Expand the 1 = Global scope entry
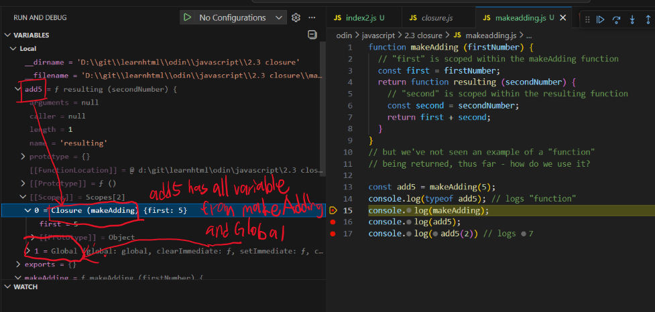The height and width of the screenshot is (312, 655). click(28, 250)
